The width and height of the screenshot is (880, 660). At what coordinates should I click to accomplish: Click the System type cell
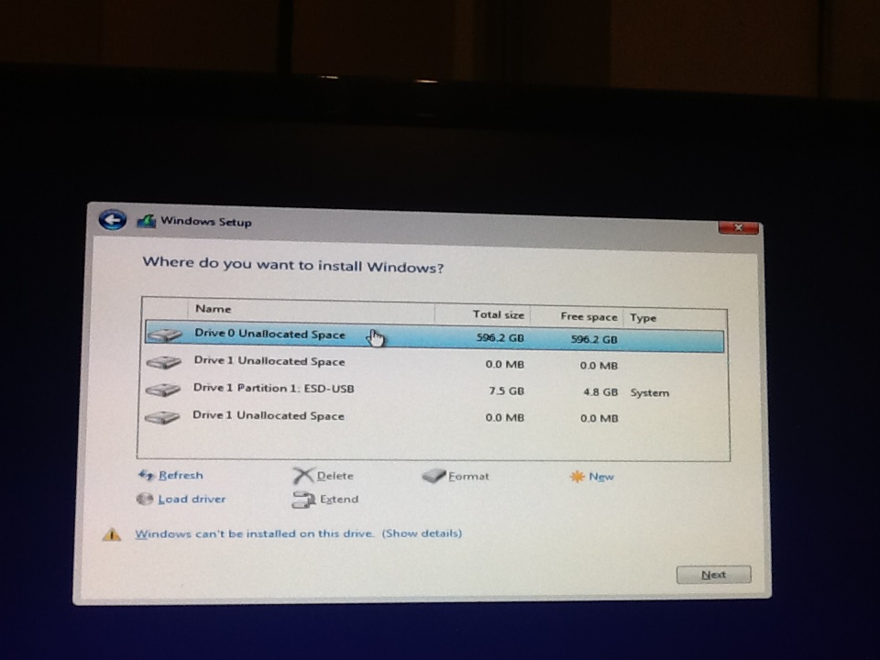coord(649,393)
